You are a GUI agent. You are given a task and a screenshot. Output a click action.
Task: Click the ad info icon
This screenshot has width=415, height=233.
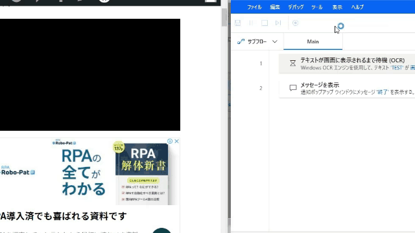point(170,141)
